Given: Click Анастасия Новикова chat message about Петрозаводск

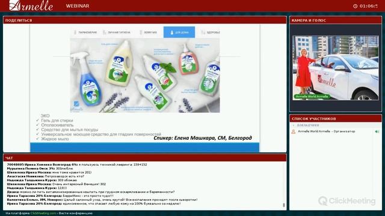Looking at the screenshot, I should click(x=46, y=176).
